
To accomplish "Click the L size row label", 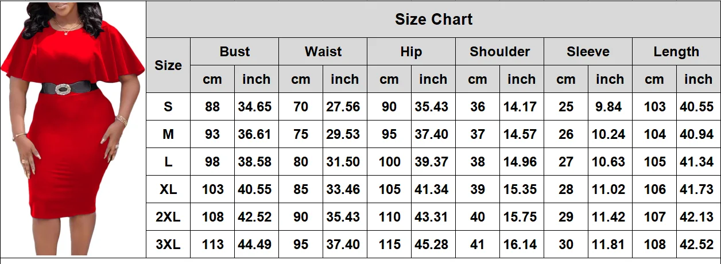I will point(168,162).
